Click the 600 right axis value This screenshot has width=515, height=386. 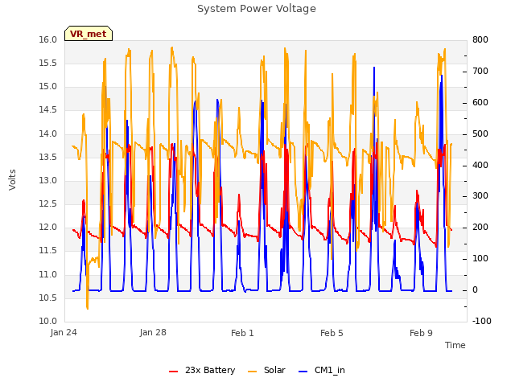click(480, 102)
